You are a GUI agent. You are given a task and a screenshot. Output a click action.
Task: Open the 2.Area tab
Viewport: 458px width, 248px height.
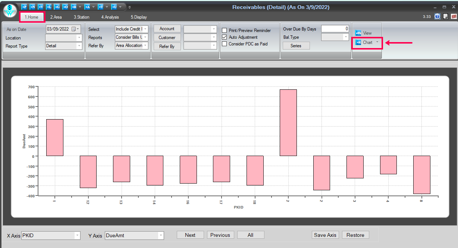[56, 17]
